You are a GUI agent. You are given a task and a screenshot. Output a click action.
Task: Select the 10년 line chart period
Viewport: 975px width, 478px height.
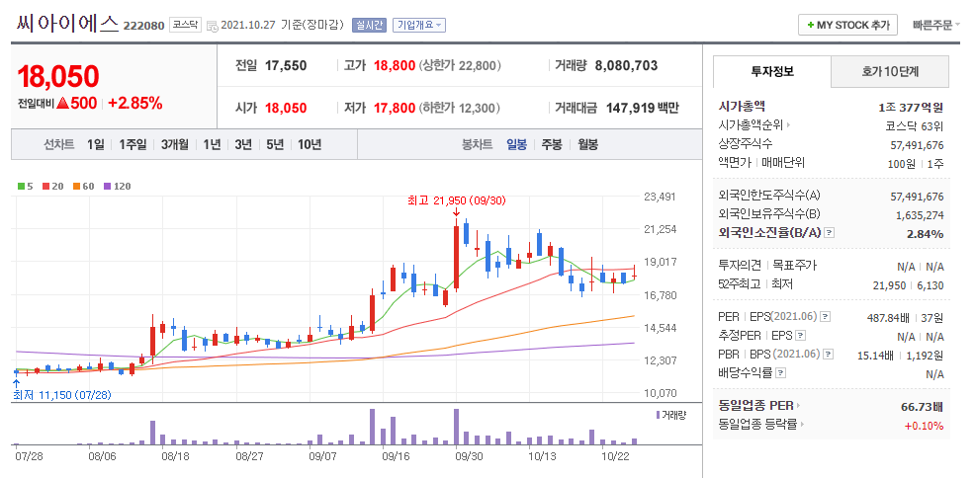point(310,144)
